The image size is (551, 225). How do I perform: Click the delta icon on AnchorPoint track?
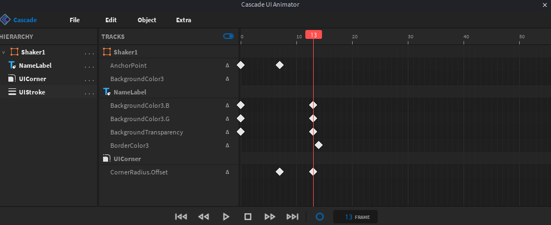pos(227,66)
